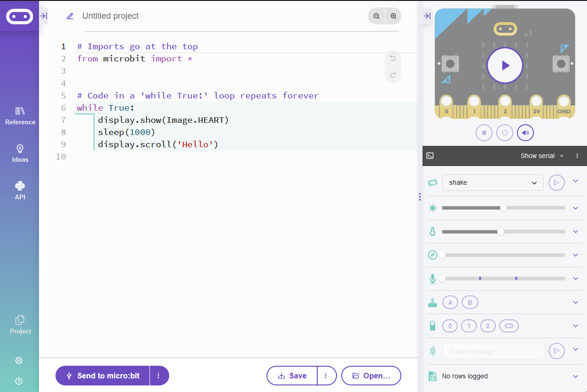
Task: Toggle pin 0 in simulator
Action: pyautogui.click(x=450, y=326)
